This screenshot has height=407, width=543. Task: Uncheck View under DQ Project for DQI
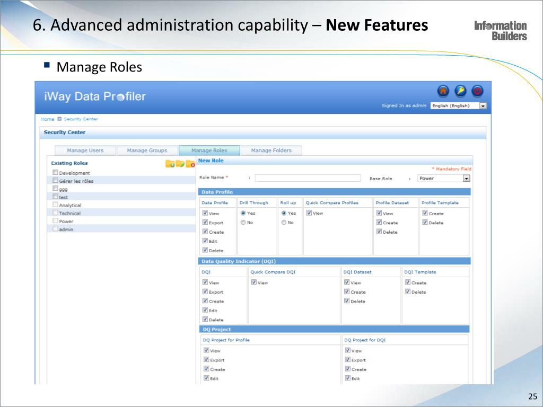click(348, 350)
